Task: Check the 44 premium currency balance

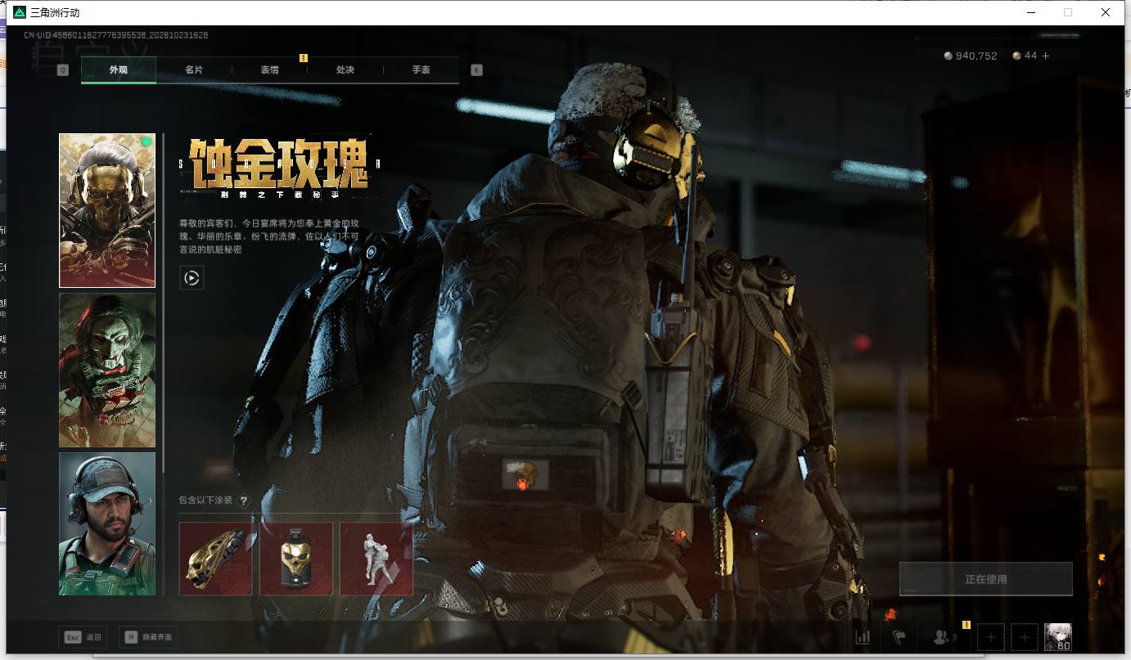Action: click(x=1025, y=56)
